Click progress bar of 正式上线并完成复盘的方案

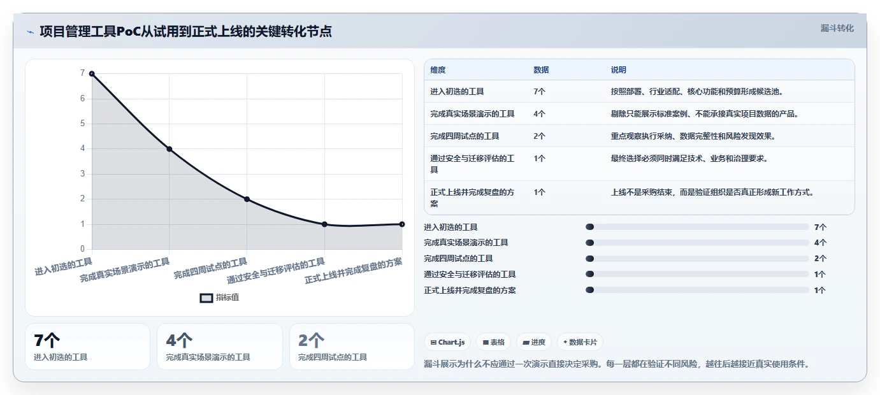[x=697, y=291]
